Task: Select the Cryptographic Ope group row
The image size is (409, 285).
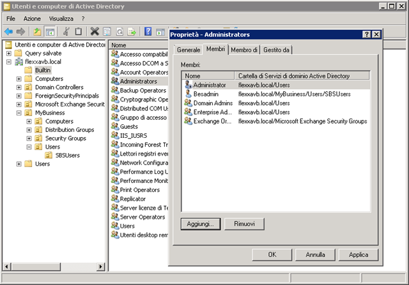Action: [x=139, y=99]
